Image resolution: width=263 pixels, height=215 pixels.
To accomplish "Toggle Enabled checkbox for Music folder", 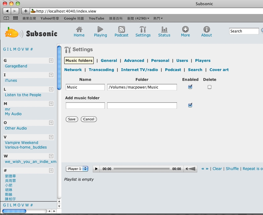I will [x=190, y=87].
